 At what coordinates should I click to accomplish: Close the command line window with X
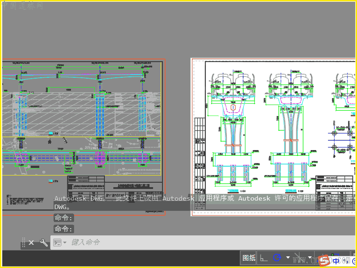click(x=31, y=243)
